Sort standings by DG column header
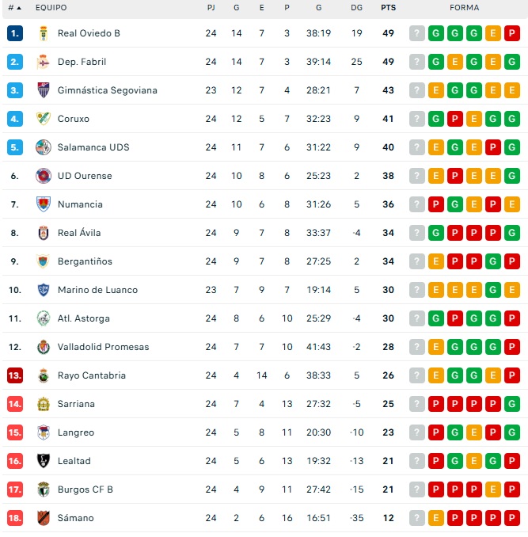The width and height of the screenshot is (528, 537). 356,8
